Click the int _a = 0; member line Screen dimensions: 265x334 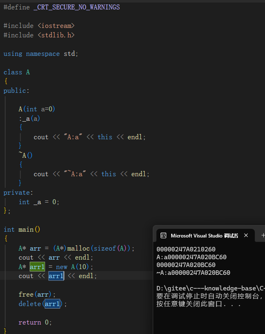tap(39, 202)
